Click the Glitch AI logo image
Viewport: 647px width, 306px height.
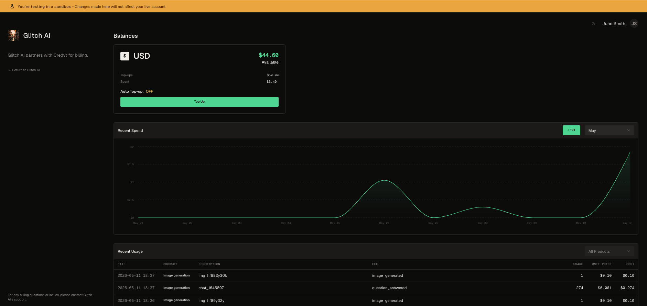click(x=13, y=35)
